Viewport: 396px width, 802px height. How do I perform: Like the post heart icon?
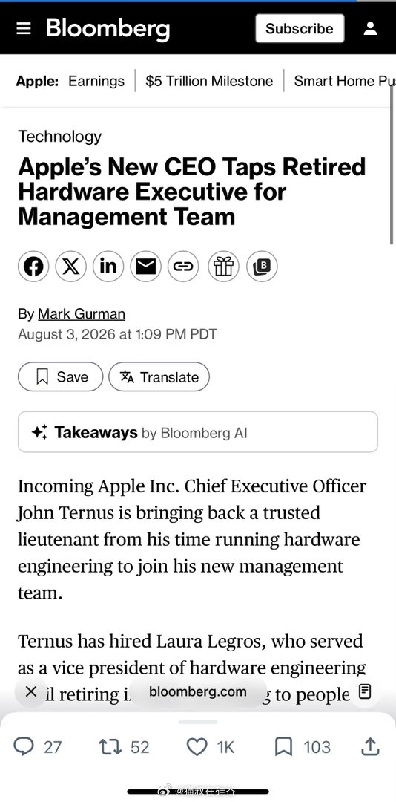(x=197, y=747)
